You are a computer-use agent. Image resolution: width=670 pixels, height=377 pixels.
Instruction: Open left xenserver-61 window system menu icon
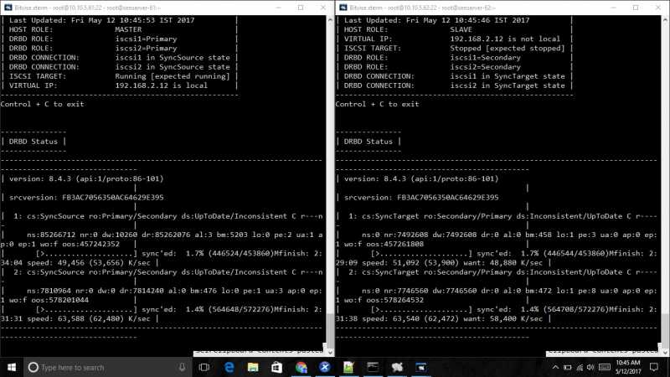click(7, 6)
